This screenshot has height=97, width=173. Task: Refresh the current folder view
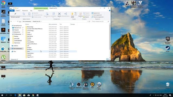(x=90, y=22)
